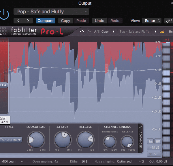
Task: Click the -6 dB scale label
Action: [x=157, y=70]
